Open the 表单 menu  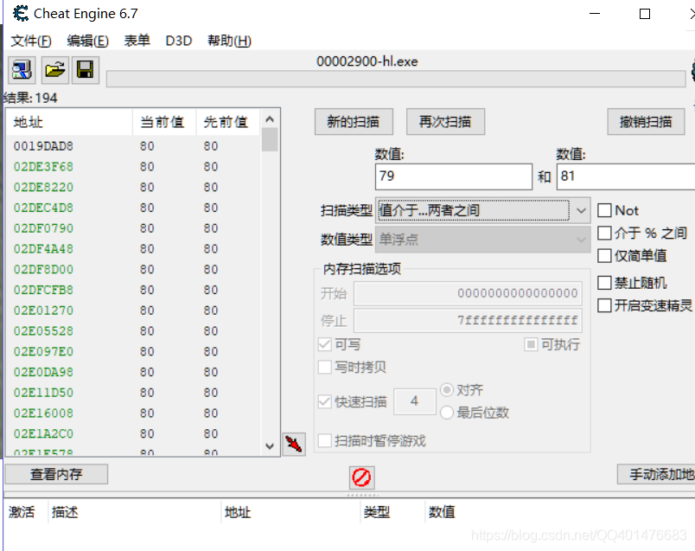point(137,41)
